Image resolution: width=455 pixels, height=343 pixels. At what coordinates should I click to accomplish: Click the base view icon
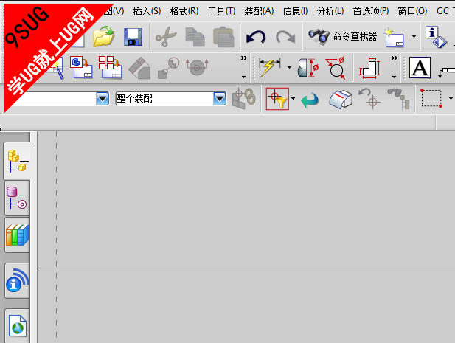81,67
